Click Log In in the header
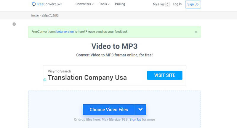The image size is (237, 128). [x=177, y=4]
